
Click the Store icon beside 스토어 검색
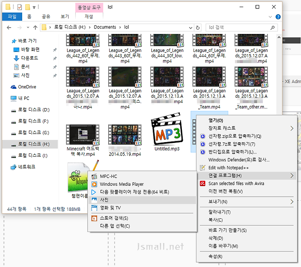point(94,218)
